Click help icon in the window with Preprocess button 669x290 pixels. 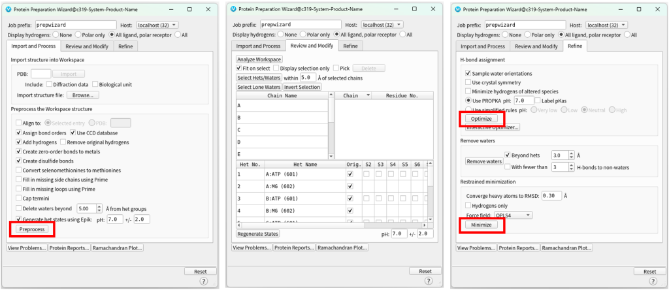coord(203,282)
